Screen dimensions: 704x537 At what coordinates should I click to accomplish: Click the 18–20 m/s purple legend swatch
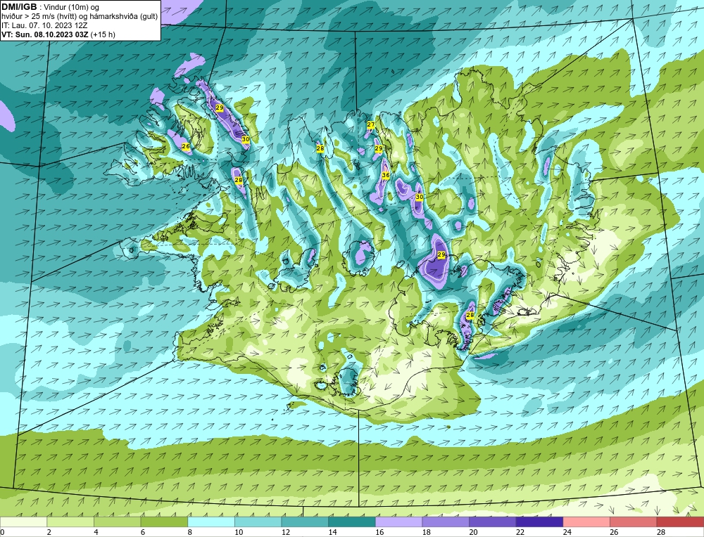tap(446, 522)
